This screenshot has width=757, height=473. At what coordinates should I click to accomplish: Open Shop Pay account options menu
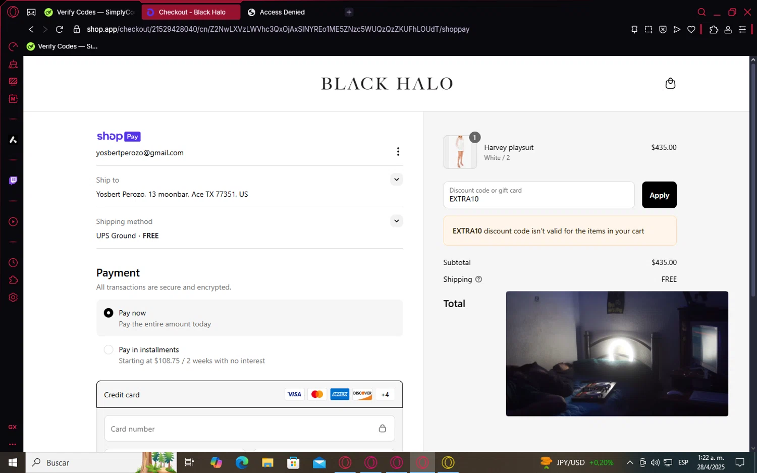coord(398,152)
